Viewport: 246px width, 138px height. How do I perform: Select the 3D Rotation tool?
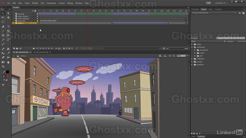pyautogui.click(x=8, y=18)
